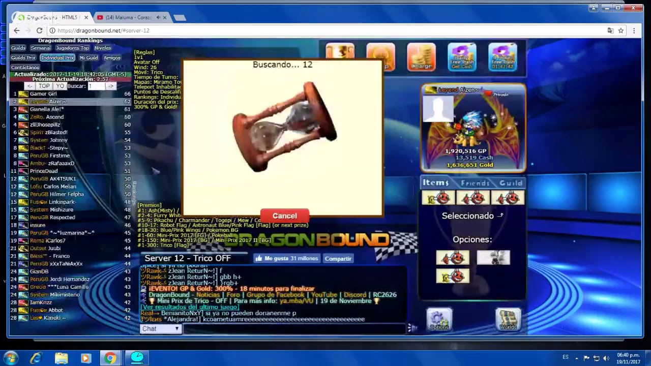651x366 pixels.
Task: Click the player profile photo placeholder
Action: click(x=438, y=108)
